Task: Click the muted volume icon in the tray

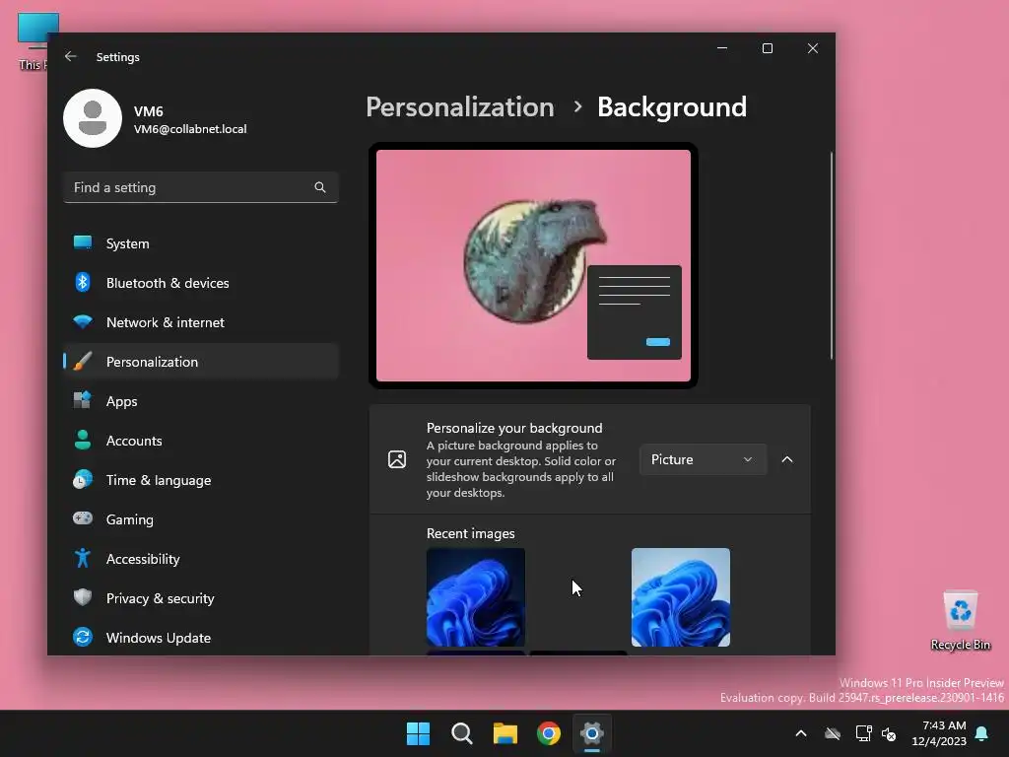Action: click(890, 733)
